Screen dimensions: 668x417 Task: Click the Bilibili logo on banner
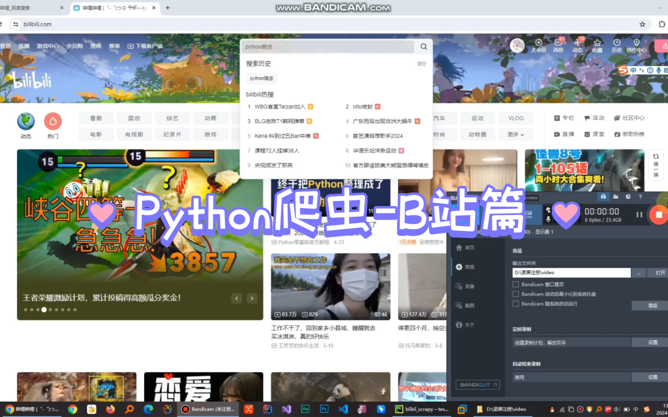pos(32,80)
